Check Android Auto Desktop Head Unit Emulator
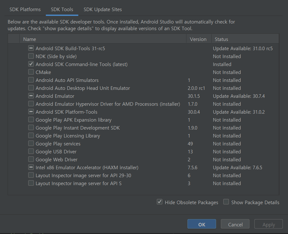 (31, 88)
